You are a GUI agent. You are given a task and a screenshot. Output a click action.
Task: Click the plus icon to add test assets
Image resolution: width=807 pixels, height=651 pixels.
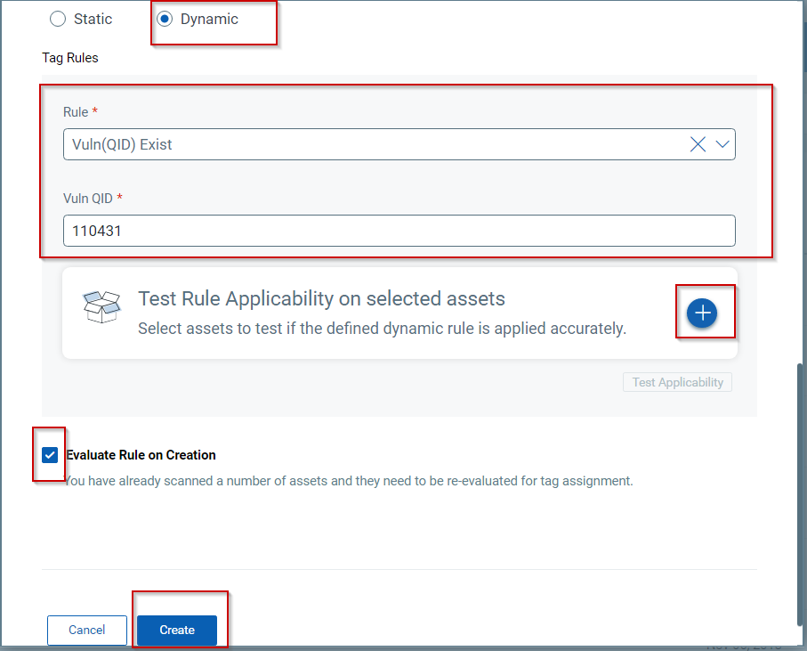pos(704,313)
